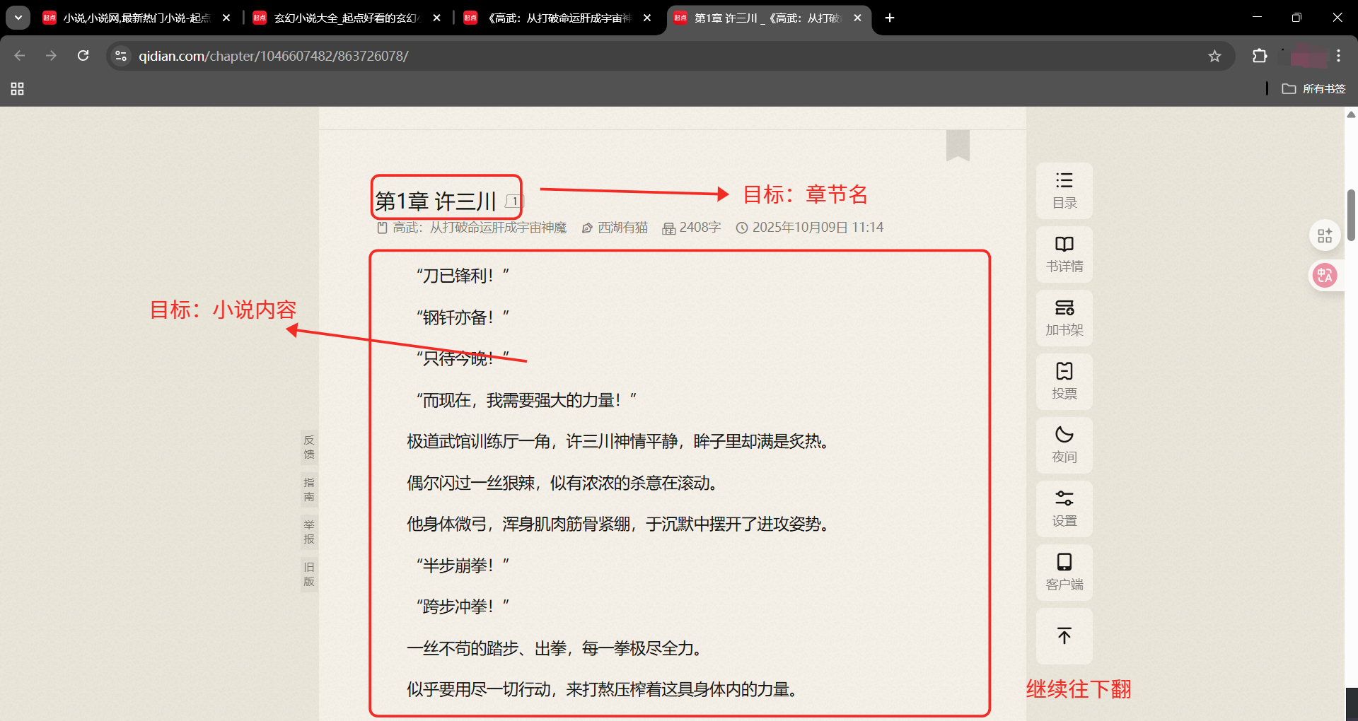Add book via 加书架 button
The image size is (1358, 721).
click(1064, 318)
